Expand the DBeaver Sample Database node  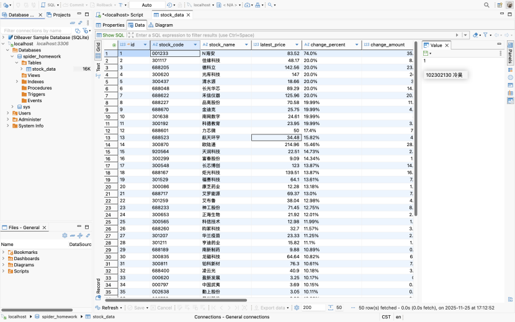[x=3, y=37]
